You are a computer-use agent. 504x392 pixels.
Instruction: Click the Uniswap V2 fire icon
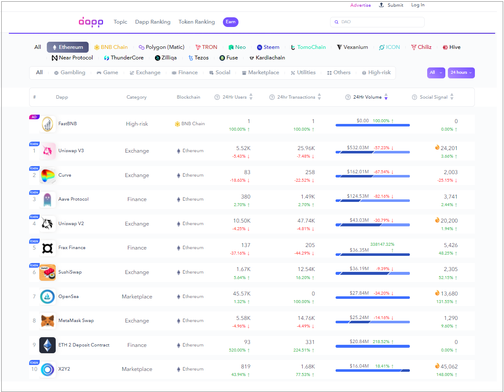click(x=437, y=220)
